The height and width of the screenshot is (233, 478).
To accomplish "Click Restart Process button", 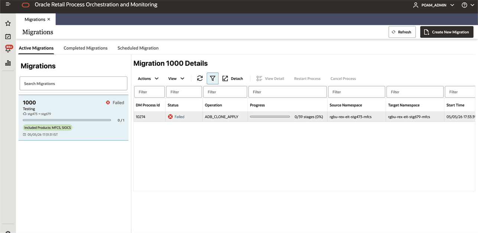I will tap(307, 78).
